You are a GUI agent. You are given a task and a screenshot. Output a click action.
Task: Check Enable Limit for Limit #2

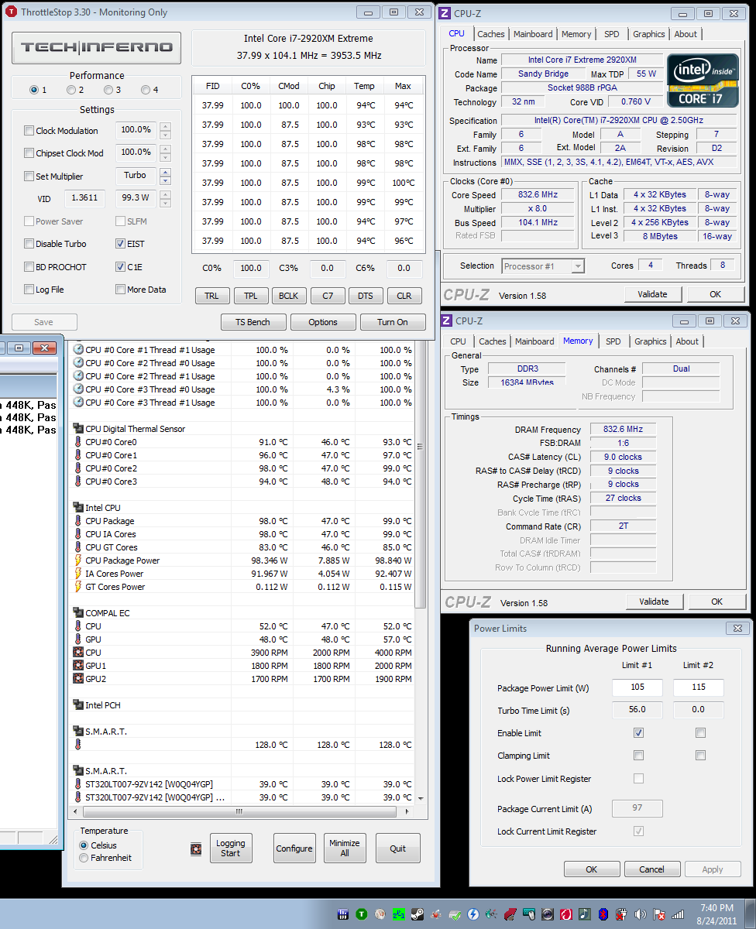coord(700,733)
